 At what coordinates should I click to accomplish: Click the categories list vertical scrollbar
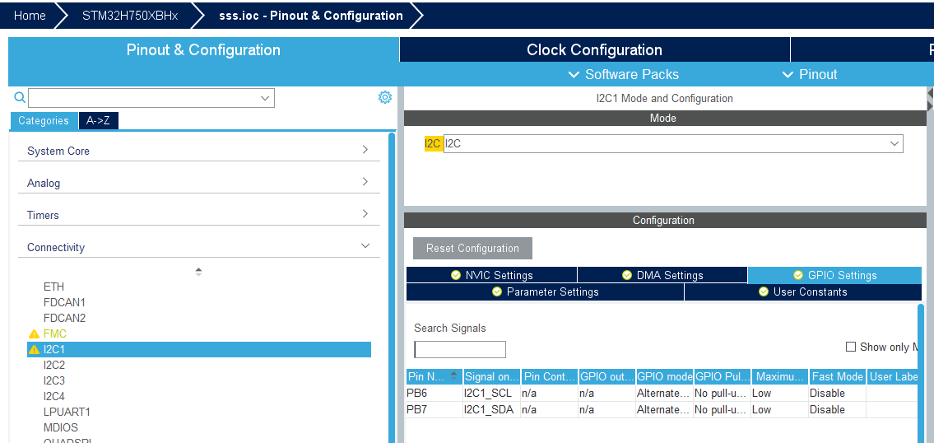(392, 287)
